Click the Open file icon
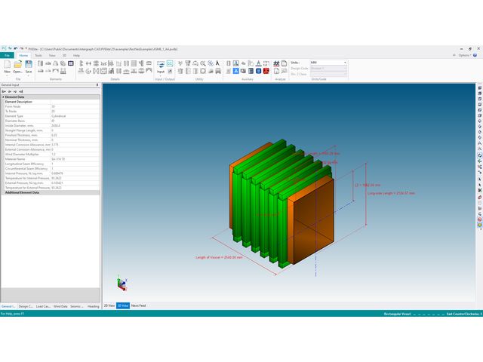Screen dimensions: 483x362 click(x=17, y=66)
